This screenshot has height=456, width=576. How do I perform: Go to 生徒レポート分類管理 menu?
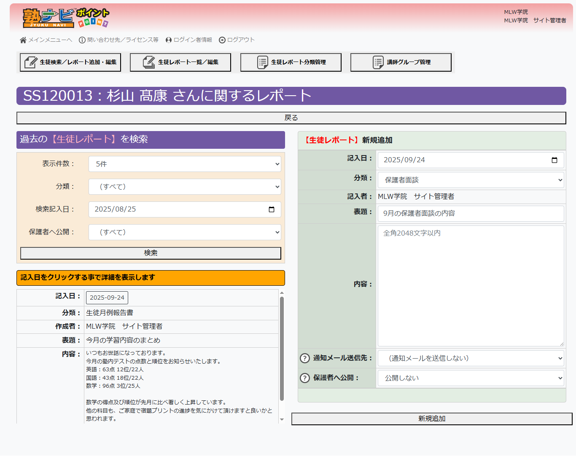pos(291,62)
